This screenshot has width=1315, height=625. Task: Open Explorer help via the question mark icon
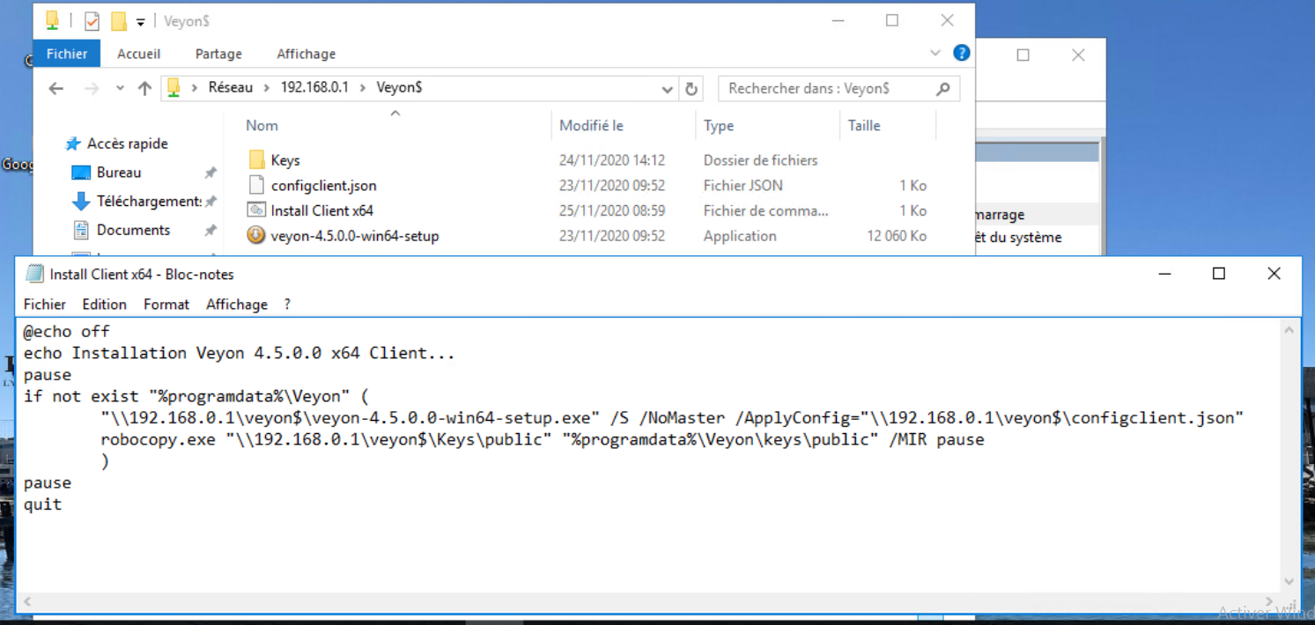(x=962, y=53)
